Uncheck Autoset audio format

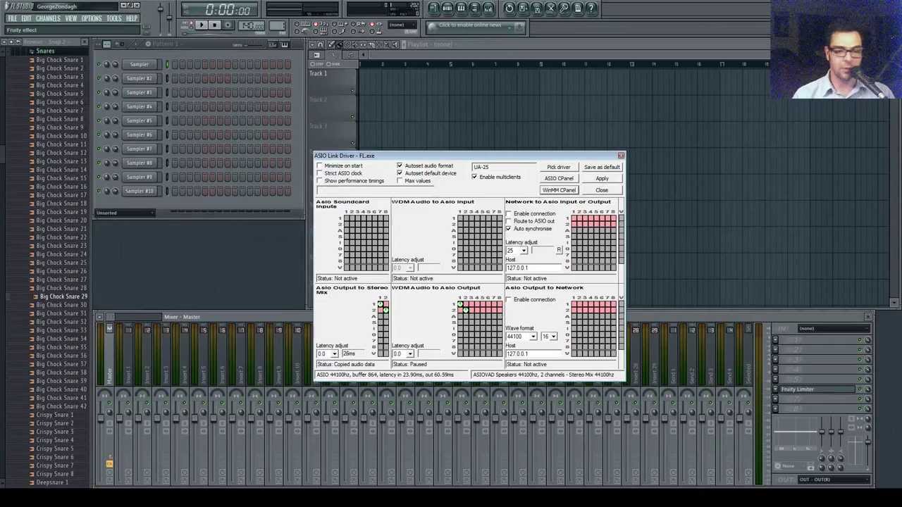coord(400,166)
